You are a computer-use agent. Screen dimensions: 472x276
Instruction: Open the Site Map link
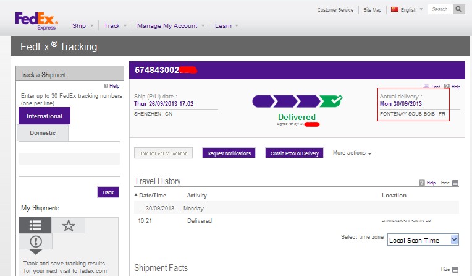[372, 10]
